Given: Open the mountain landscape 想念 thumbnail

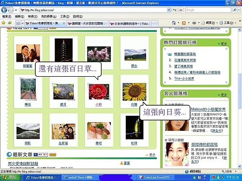Looking at the screenshot, I should (135, 55).
